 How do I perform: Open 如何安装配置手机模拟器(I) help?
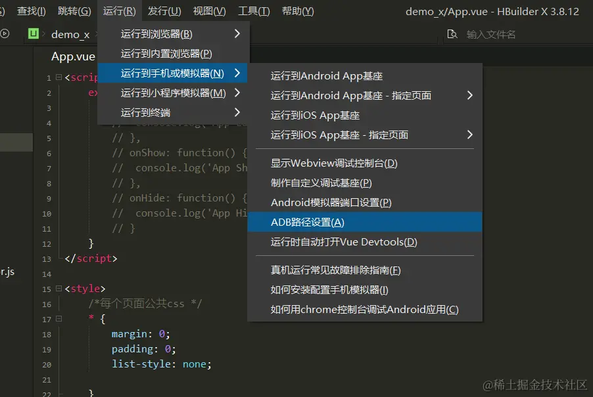(365, 290)
